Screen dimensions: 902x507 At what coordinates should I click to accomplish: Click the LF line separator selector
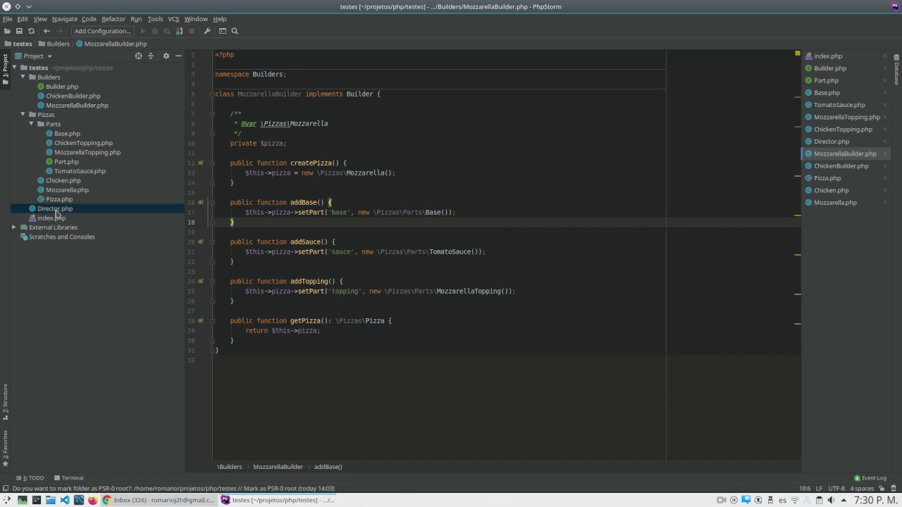pos(819,488)
